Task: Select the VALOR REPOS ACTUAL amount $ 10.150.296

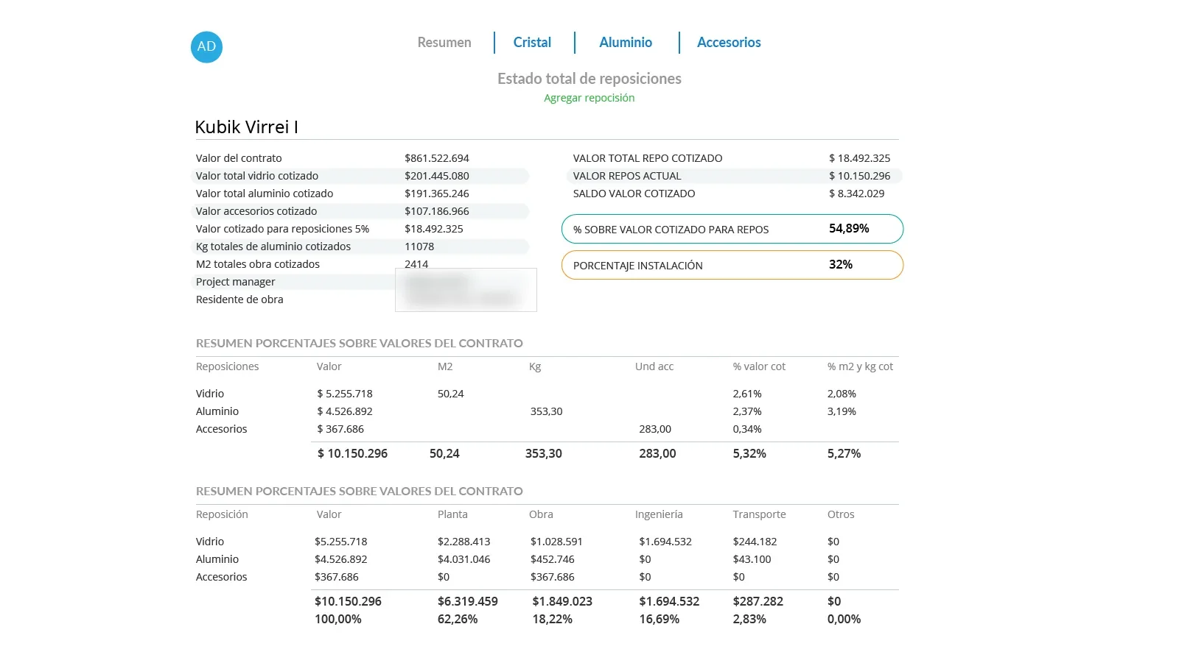Action: coord(859,176)
